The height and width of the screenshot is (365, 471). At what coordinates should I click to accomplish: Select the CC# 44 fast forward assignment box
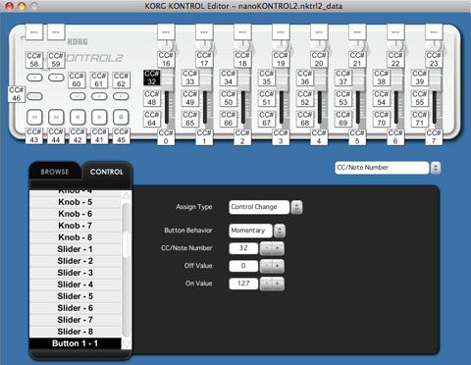click(x=56, y=135)
